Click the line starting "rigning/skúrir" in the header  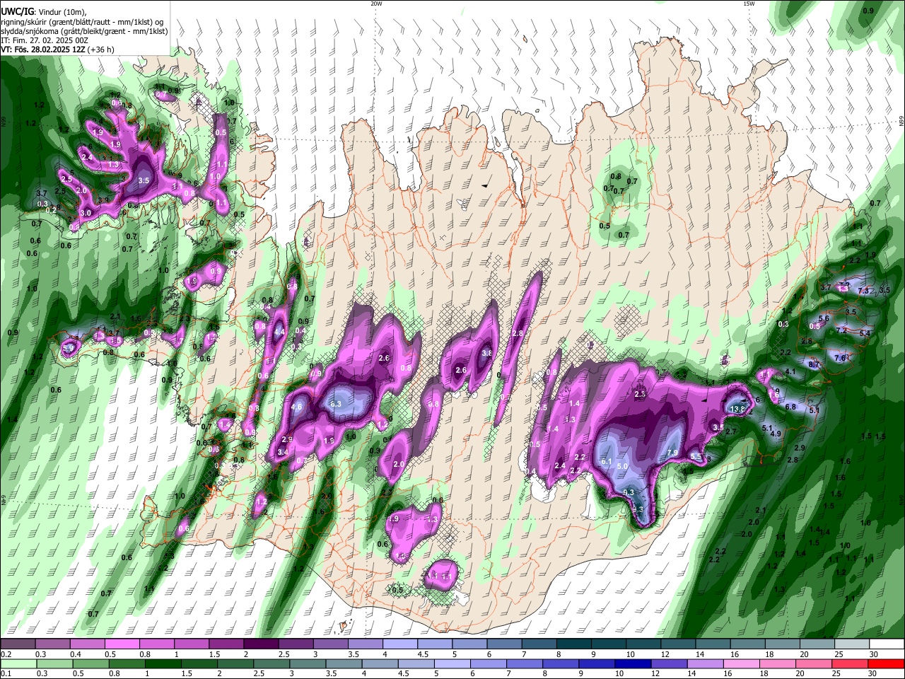click(83, 22)
